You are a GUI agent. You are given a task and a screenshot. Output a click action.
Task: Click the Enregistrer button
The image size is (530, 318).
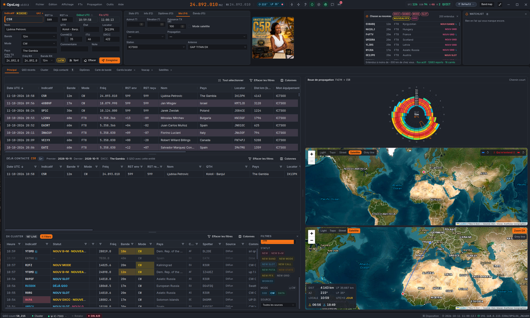point(109,61)
